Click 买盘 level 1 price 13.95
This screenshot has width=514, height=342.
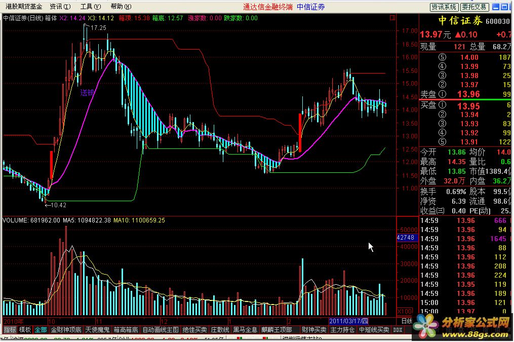click(x=468, y=106)
